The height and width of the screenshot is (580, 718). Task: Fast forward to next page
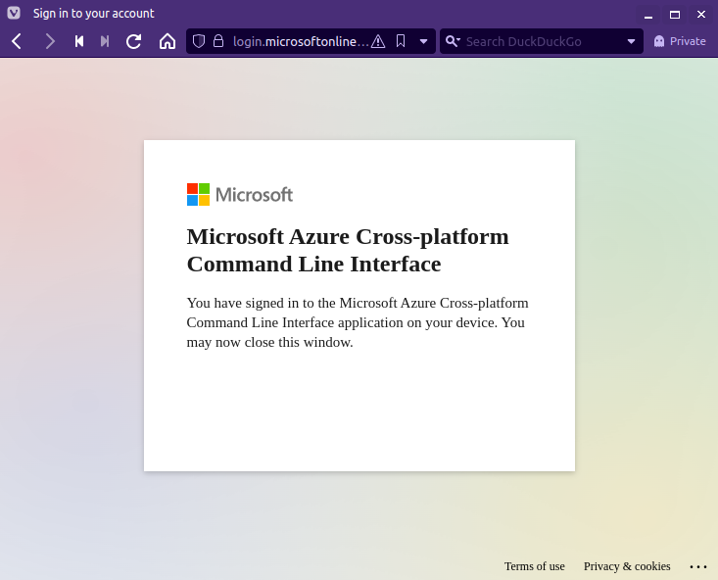click(105, 42)
